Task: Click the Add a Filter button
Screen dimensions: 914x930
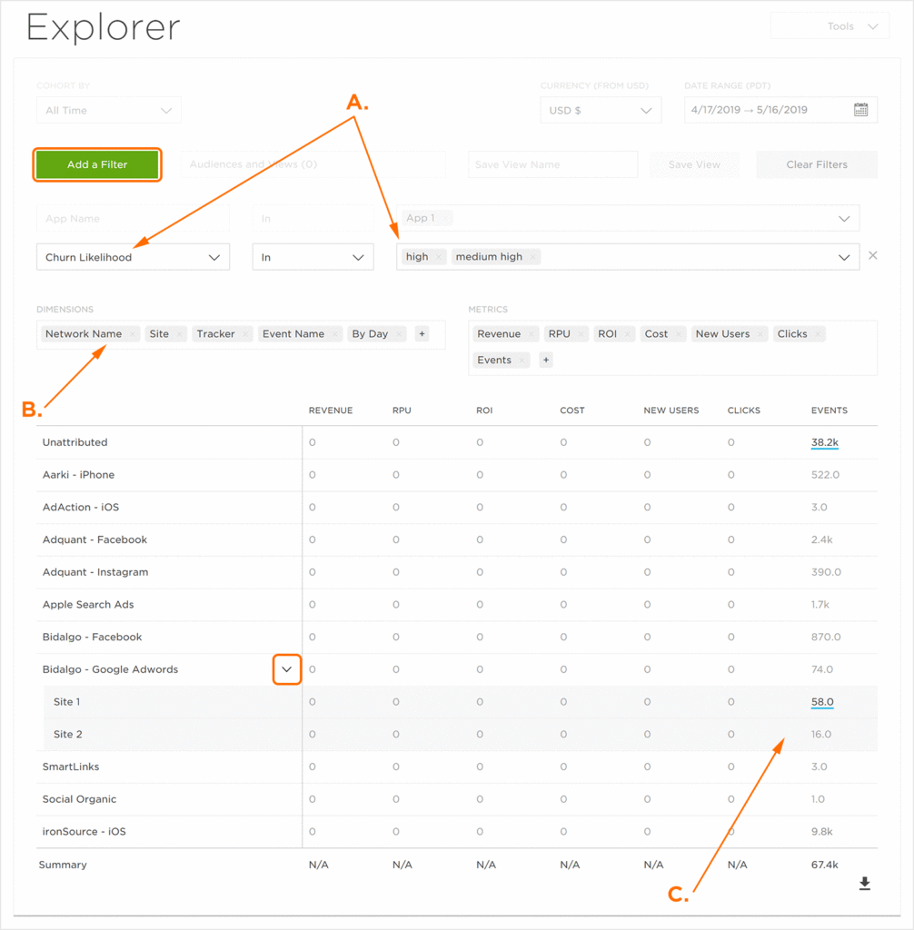Action: tap(97, 164)
